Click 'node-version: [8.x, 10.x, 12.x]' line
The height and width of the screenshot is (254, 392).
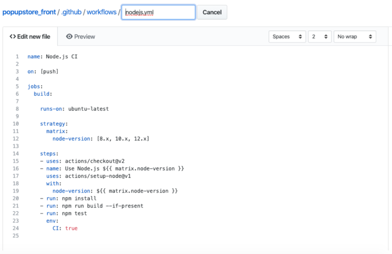(101, 139)
